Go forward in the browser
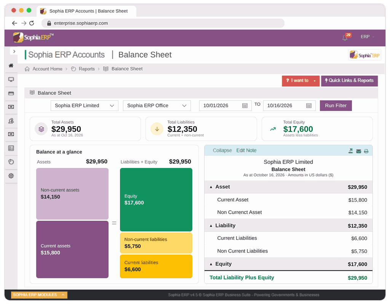The width and height of the screenshot is (390, 304). point(24,23)
